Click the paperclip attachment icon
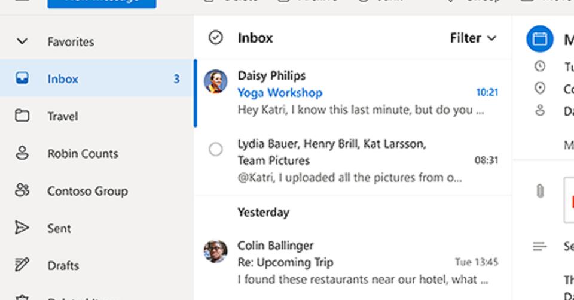Viewport: 574px width, 300px height. pos(540,192)
